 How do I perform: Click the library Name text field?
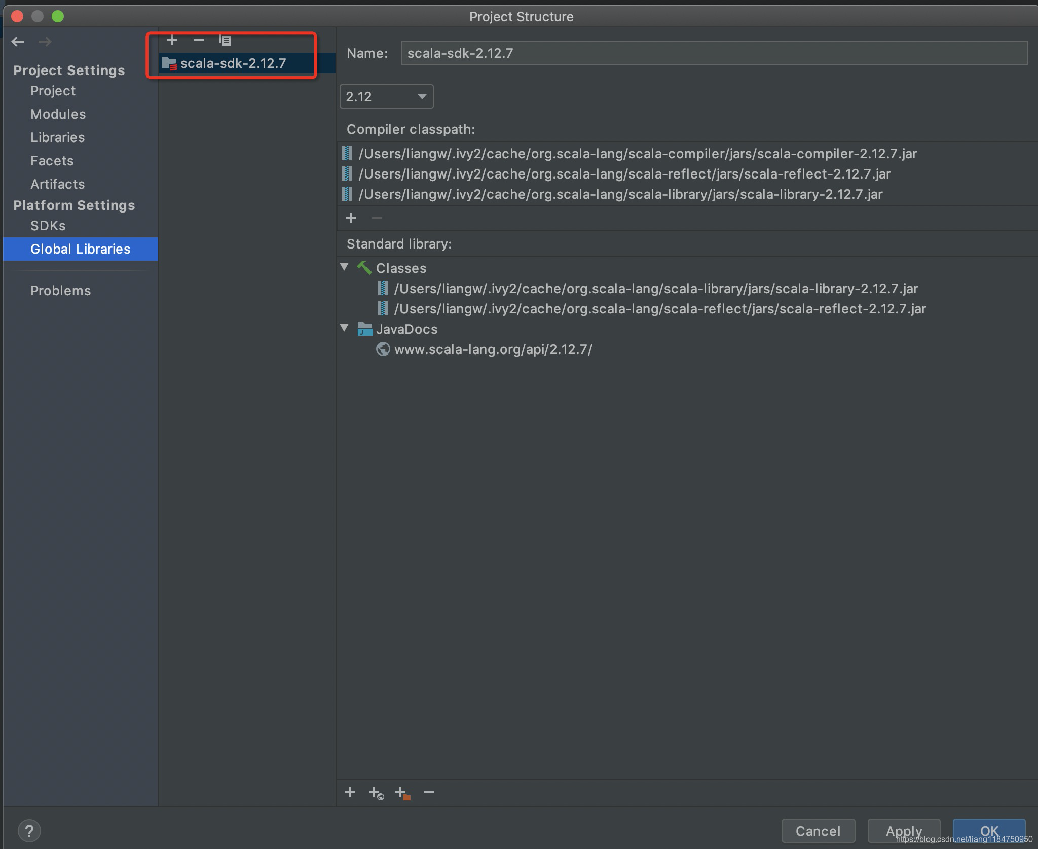coord(714,53)
